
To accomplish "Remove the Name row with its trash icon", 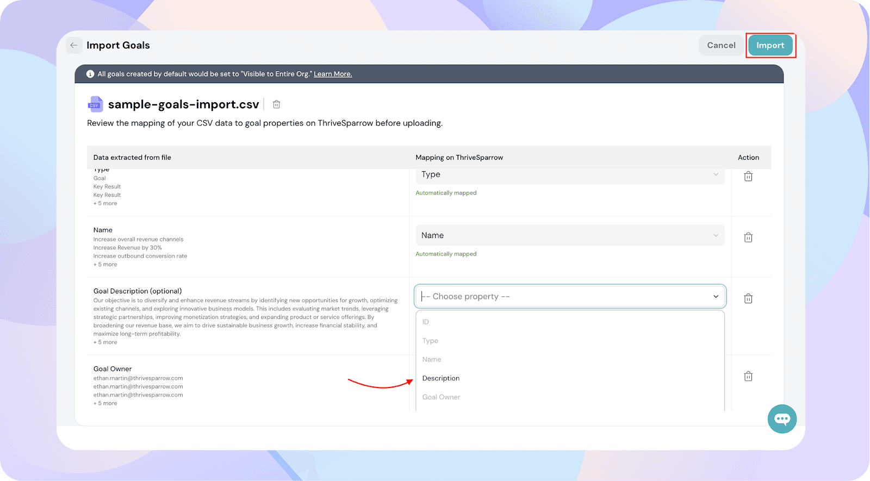I will 748,238.
